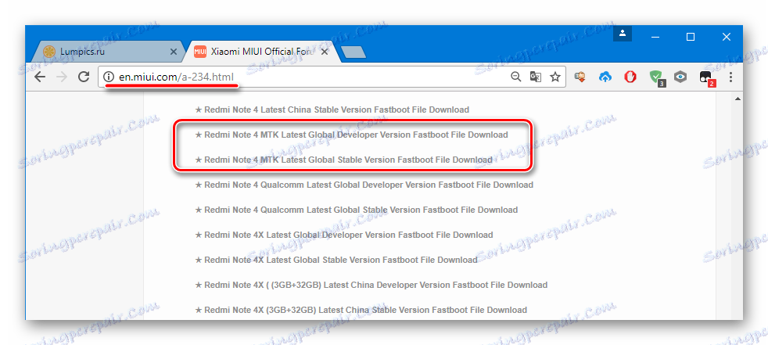Open the eye extension icon
The width and height of the screenshot is (768, 345).
(680, 77)
